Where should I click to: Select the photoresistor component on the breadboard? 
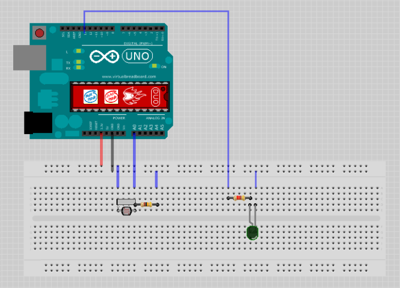click(126, 210)
